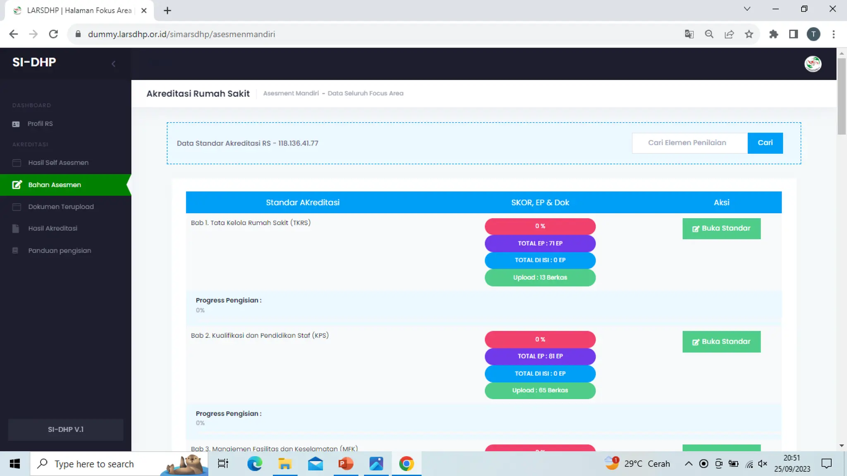Click the Bahan Asesmen edit icon
Image resolution: width=847 pixels, height=476 pixels.
tap(17, 185)
